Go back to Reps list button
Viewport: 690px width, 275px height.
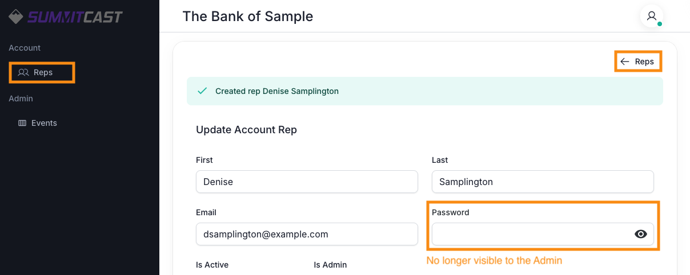click(638, 61)
